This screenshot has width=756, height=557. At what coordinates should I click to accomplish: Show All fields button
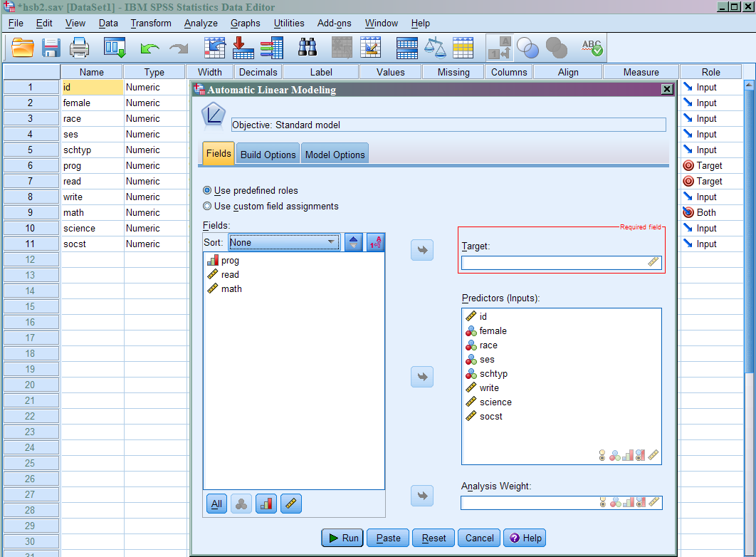216,504
